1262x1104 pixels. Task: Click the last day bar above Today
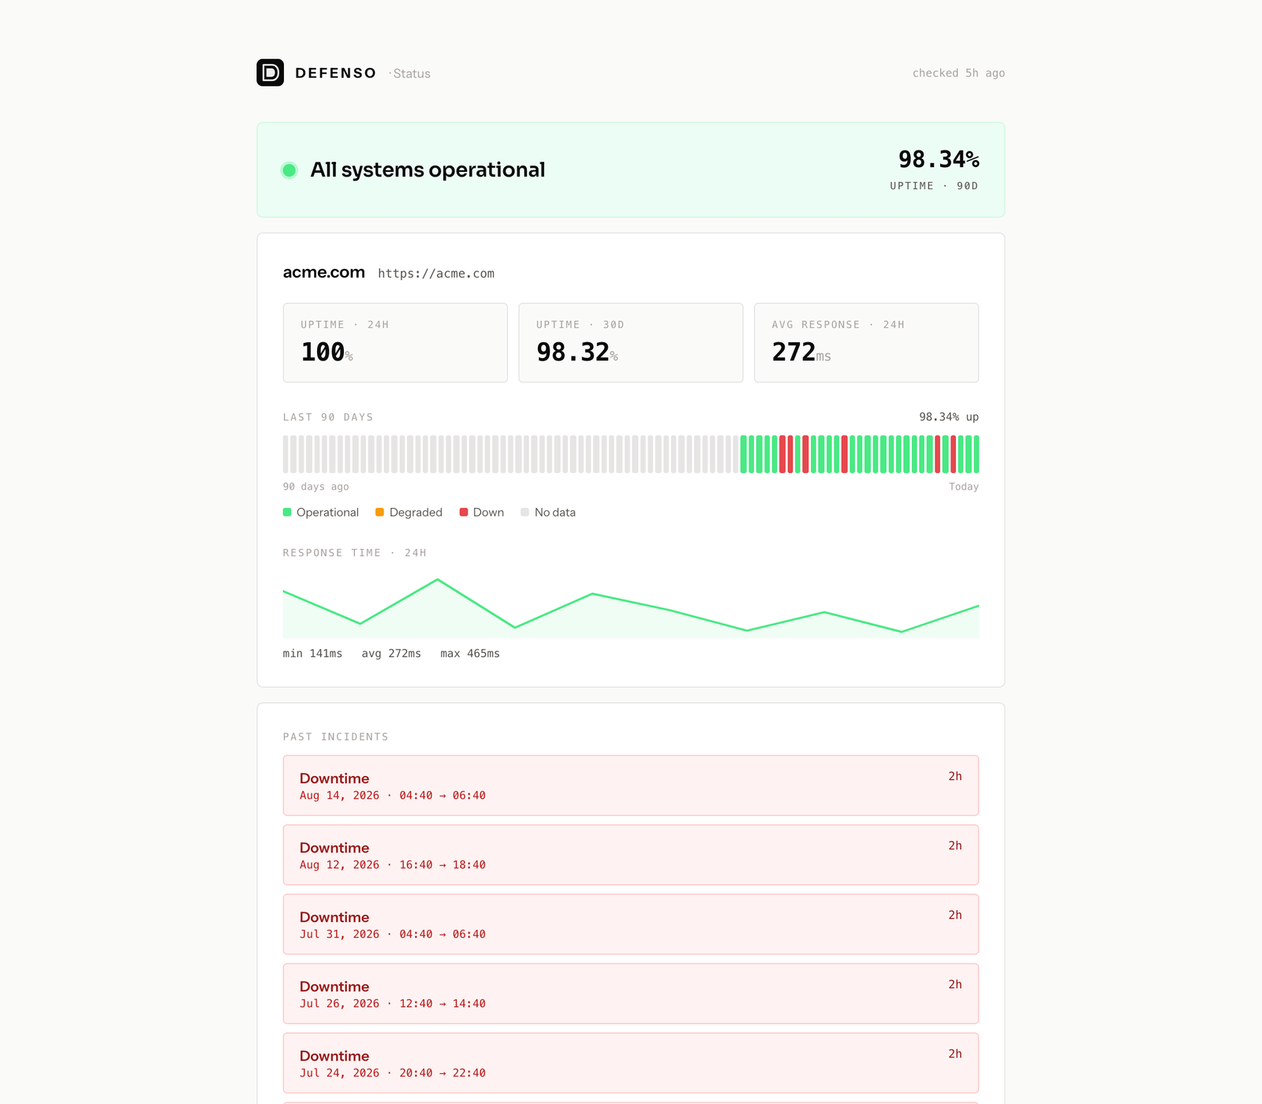tap(976, 454)
